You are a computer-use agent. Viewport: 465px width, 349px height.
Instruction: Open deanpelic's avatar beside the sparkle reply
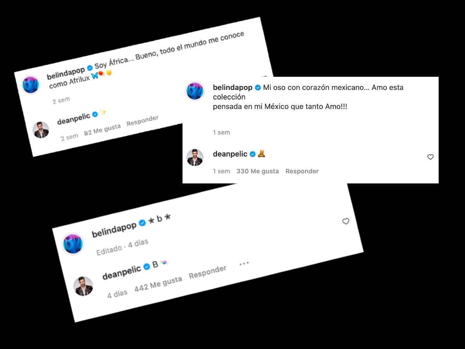pyautogui.click(x=41, y=130)
